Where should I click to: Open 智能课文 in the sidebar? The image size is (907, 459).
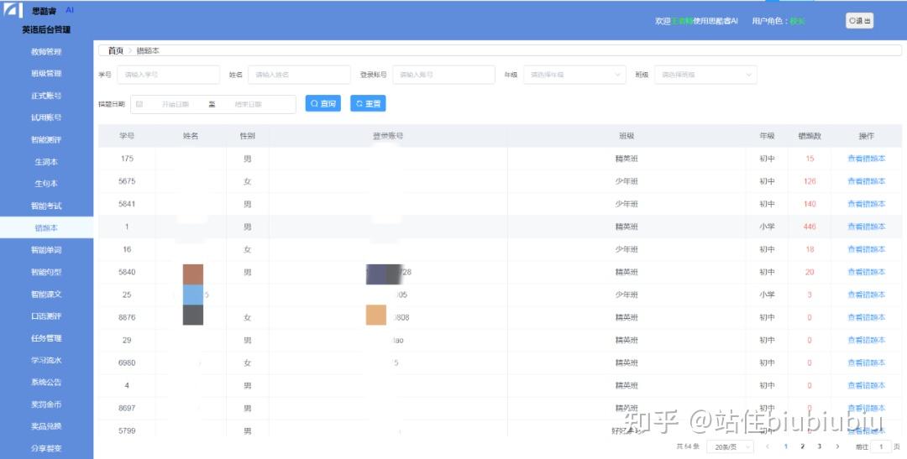pos(46,295)
